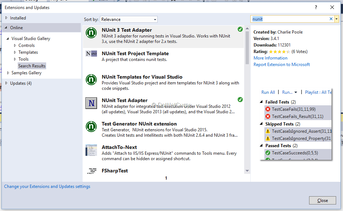This screenshot has width=343, height=211.
Task: Click the results list scrollbar thumb
Action: (247, 48)
